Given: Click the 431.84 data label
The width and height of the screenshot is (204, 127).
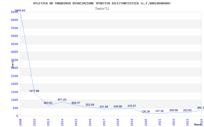Looking at the screenshot, I should pyautogui.click(x=104, y=107).
